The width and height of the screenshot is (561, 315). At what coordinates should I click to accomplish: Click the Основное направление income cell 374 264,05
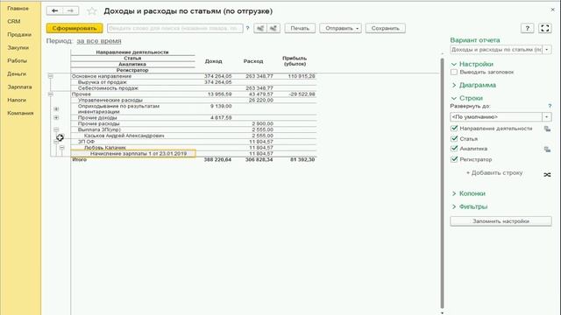218,76
